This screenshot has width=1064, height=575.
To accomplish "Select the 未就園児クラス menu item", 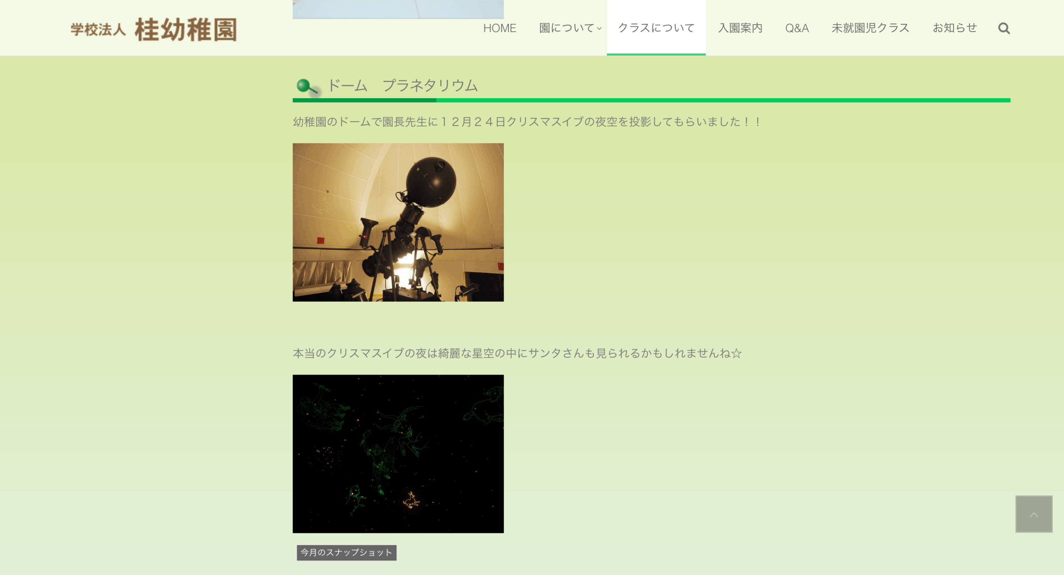I will click(870, 28).
